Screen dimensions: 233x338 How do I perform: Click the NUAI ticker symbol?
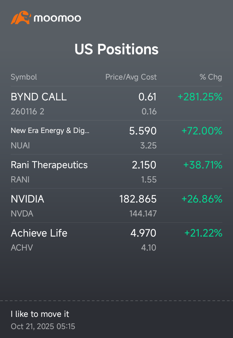pos(20,146)
